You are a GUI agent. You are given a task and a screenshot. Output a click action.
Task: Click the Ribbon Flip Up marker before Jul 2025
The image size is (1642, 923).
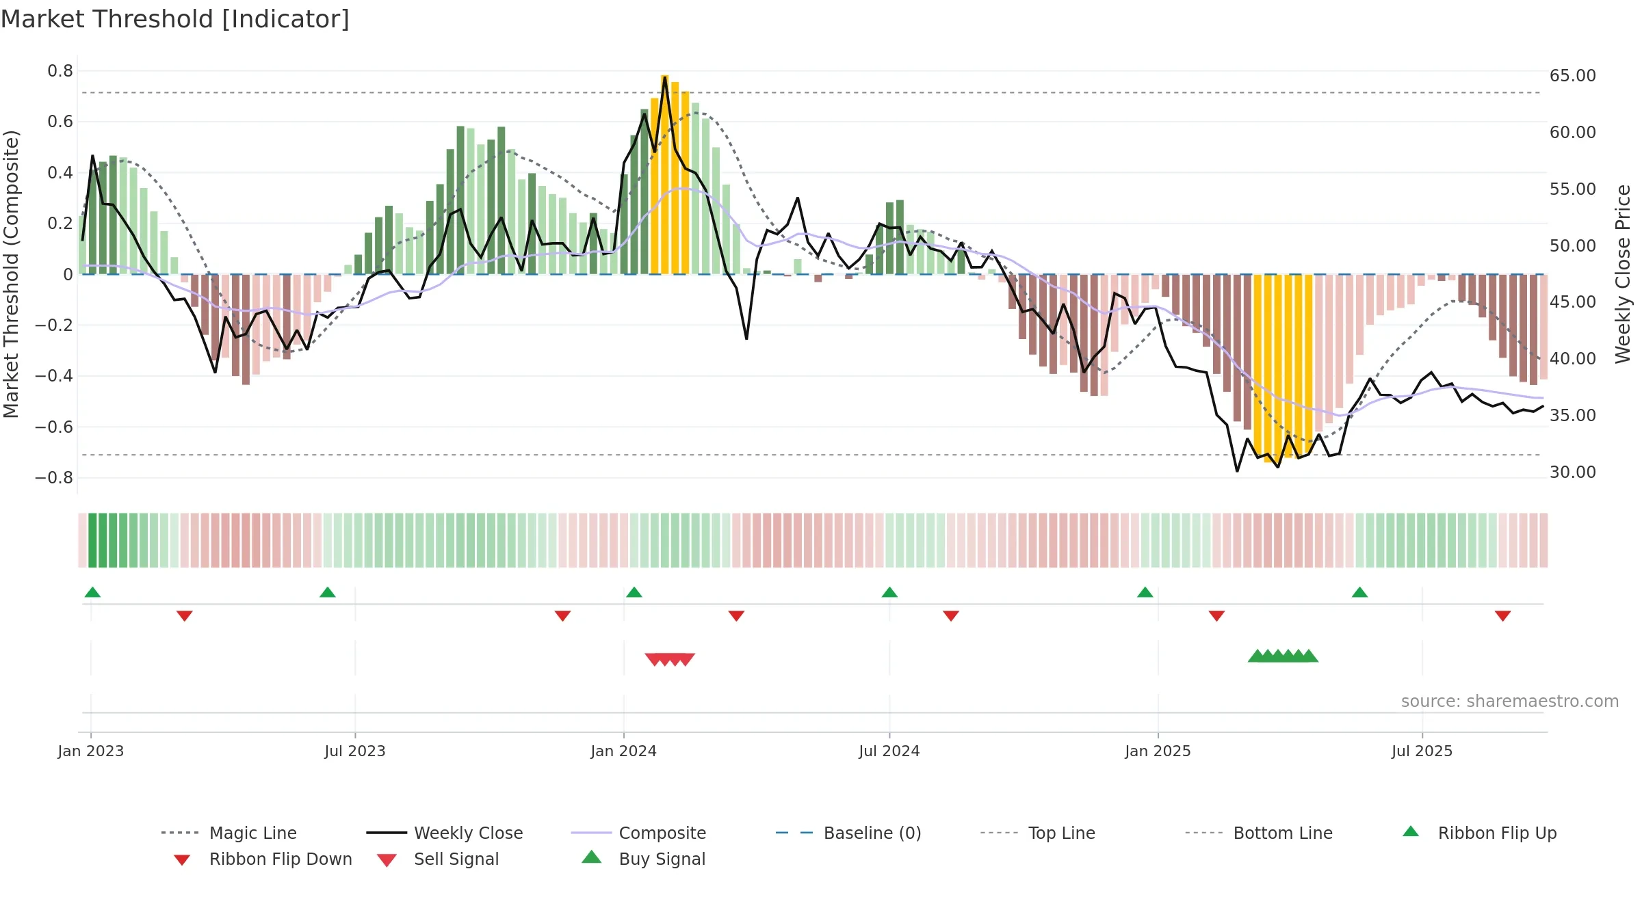(1359, 592)
